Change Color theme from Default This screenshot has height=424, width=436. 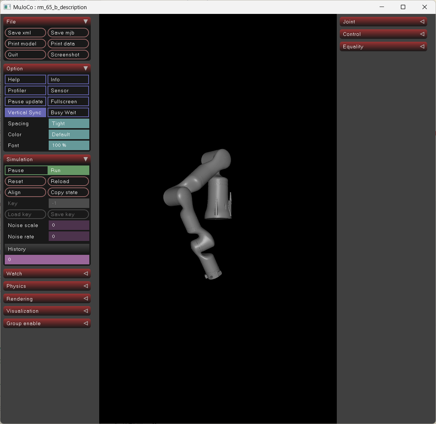[x=69, y=134]
